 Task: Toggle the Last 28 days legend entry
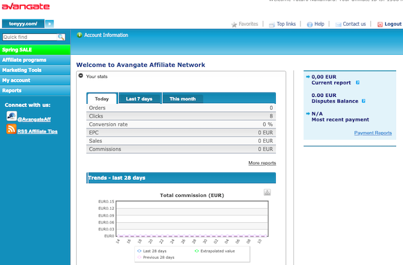point(152,251)
